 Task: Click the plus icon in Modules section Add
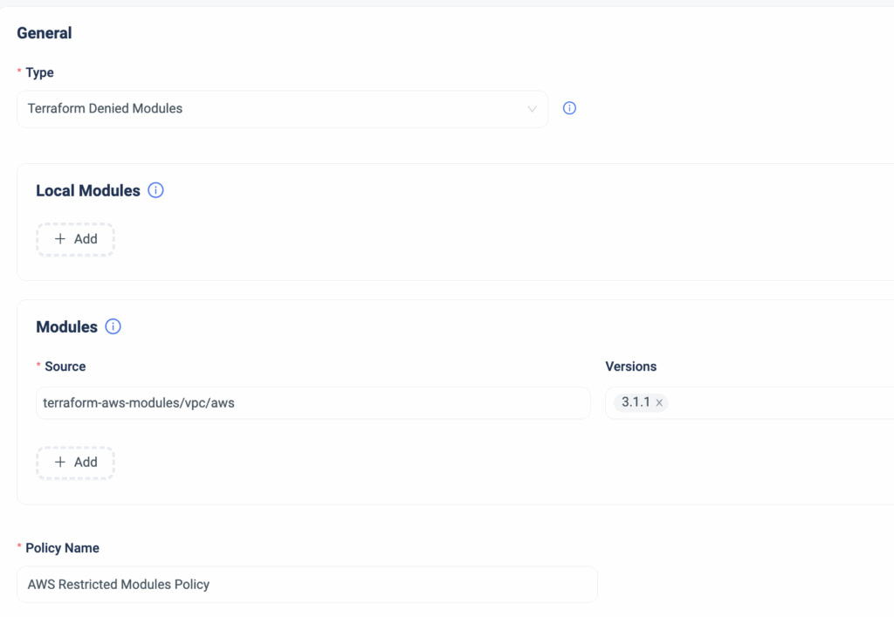[x=60, y=463]
